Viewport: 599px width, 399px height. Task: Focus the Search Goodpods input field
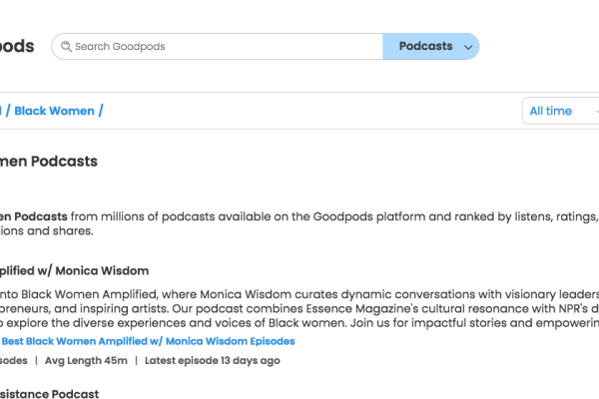[218, 46]
